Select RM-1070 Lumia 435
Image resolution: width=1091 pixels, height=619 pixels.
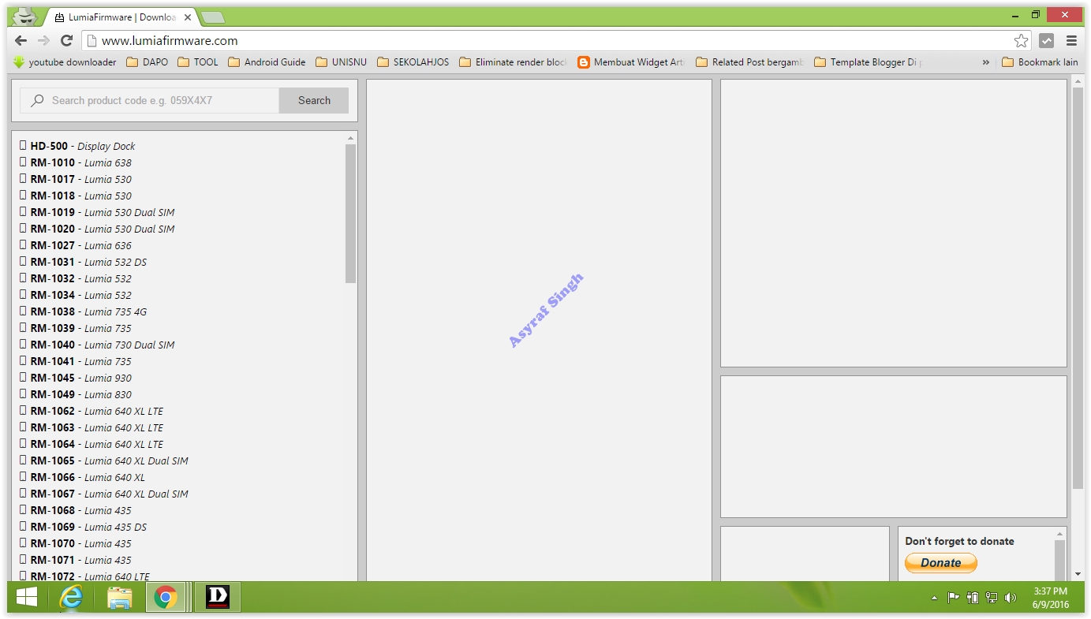[76, 543]
